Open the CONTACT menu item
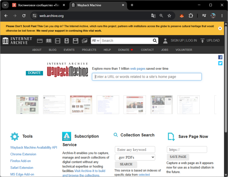The image size is (228, 177). 147,50
